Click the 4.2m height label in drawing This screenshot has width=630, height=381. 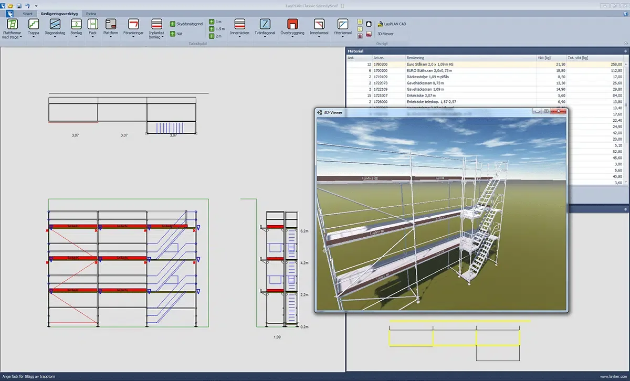pyautogui.click(x=305, y=262)
